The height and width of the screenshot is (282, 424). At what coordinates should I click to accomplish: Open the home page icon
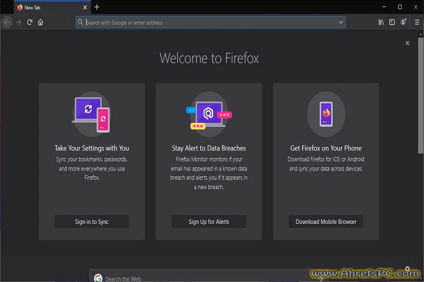coord(41,22)
